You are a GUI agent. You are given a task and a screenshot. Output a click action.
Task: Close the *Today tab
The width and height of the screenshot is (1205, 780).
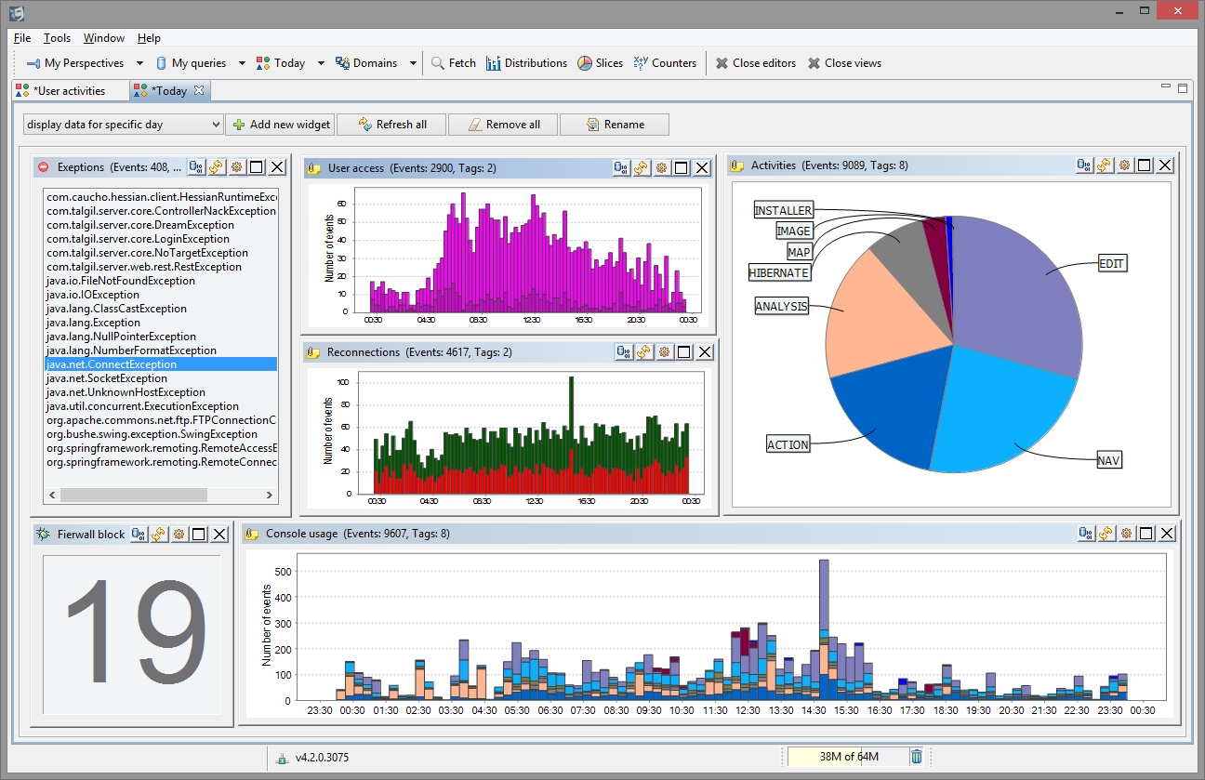[x=199, y=90]
